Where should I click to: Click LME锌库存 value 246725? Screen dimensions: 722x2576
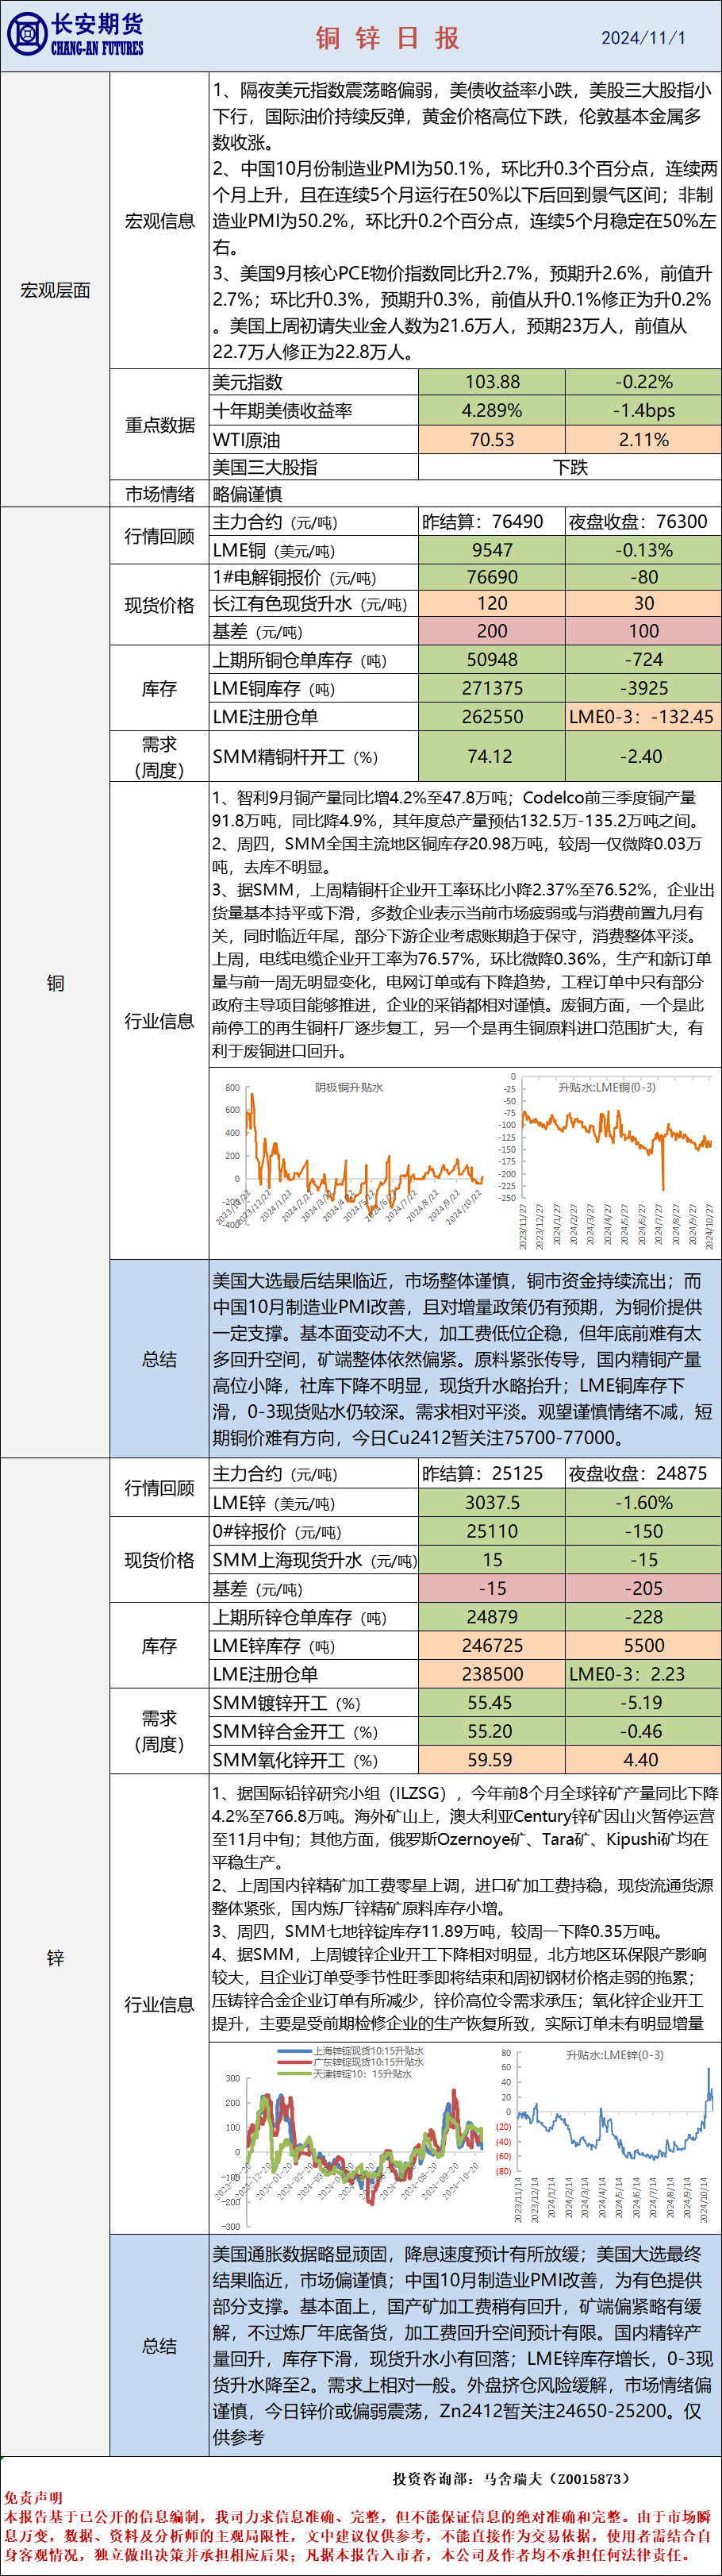(492, 1645)
